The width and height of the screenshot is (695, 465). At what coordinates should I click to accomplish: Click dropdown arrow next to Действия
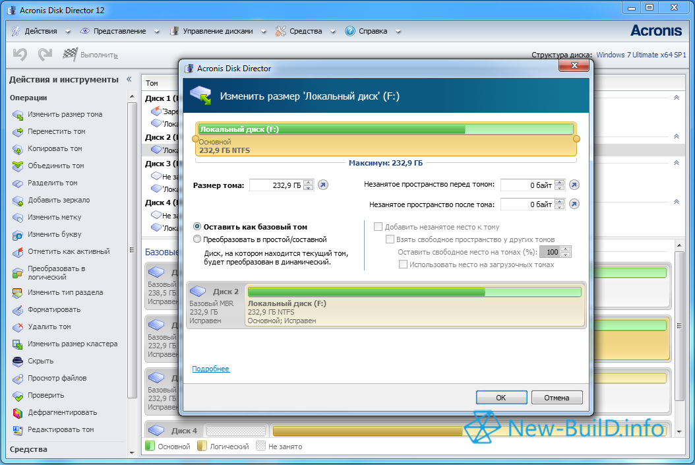[x=67, y=32]
